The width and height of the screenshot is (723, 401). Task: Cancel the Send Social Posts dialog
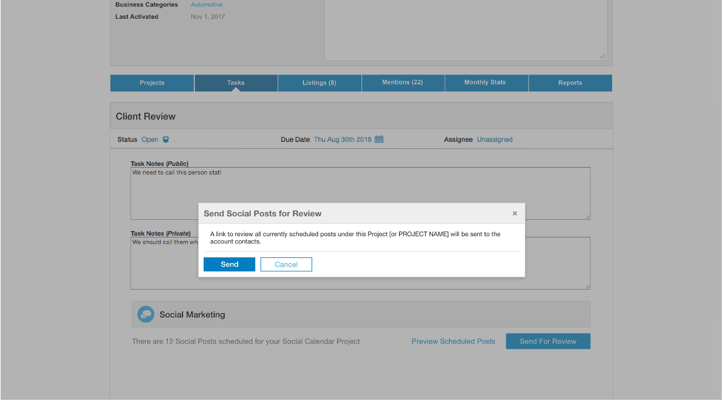(286, 264)
